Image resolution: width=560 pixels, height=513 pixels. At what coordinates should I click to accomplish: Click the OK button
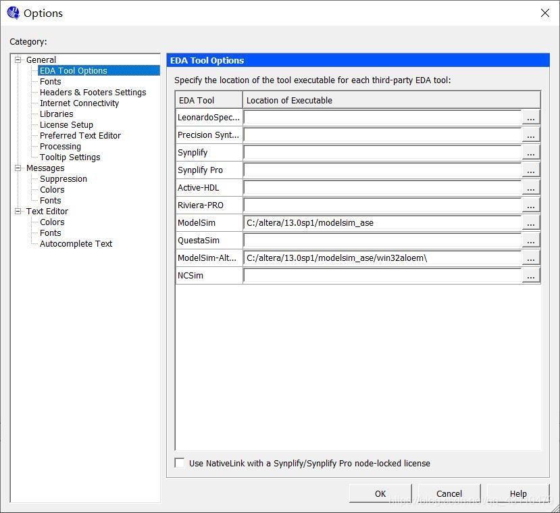tap(380, 493)
